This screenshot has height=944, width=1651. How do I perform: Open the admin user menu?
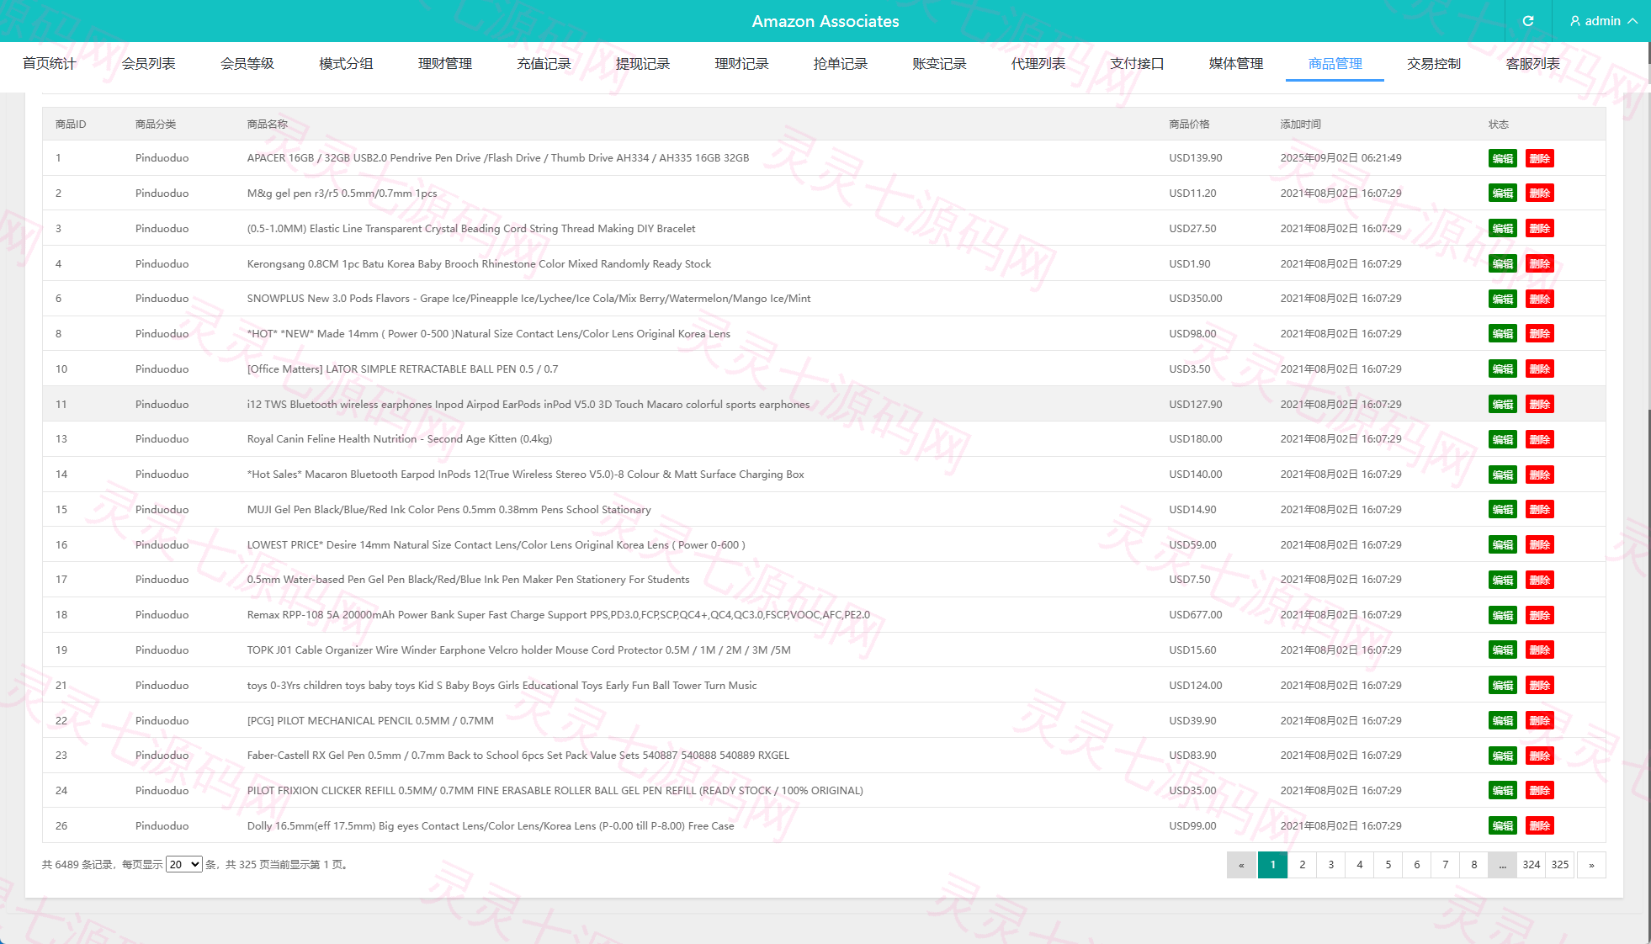(1603, 21)
